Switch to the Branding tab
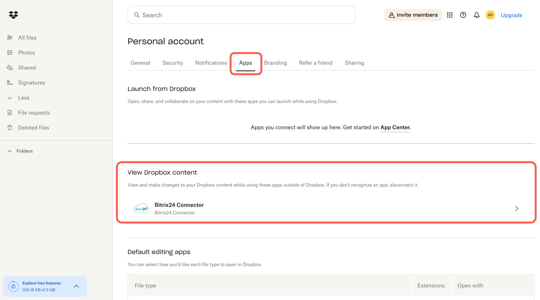The image size is (540, 300). tap(275, 63)
